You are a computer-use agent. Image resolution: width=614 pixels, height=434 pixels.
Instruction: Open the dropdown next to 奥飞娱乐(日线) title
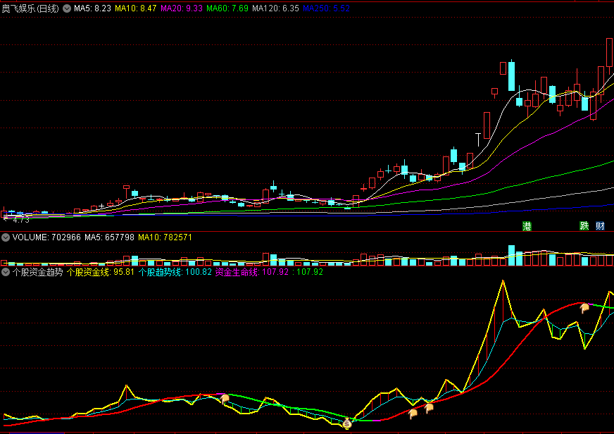(67, 8)
